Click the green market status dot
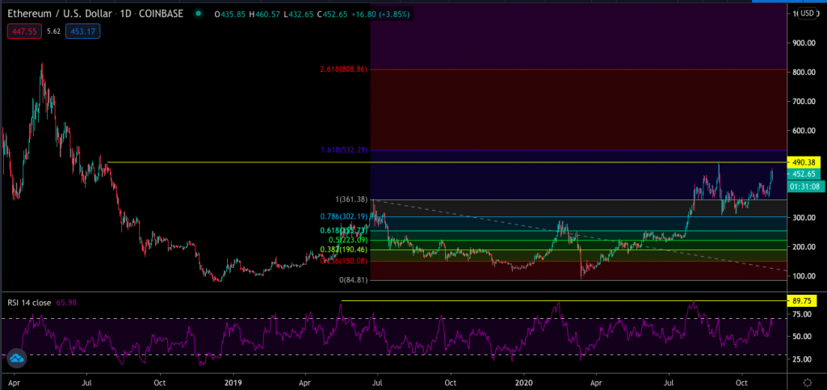 click(x=199, y=15)
